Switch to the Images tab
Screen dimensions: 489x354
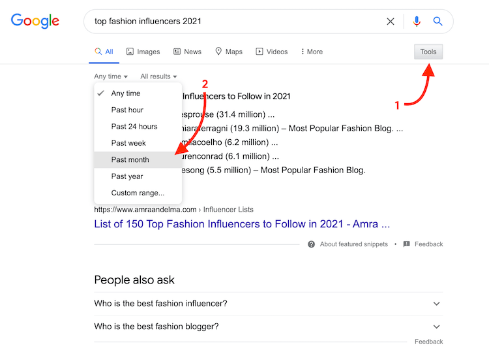[x=143, y=52]
